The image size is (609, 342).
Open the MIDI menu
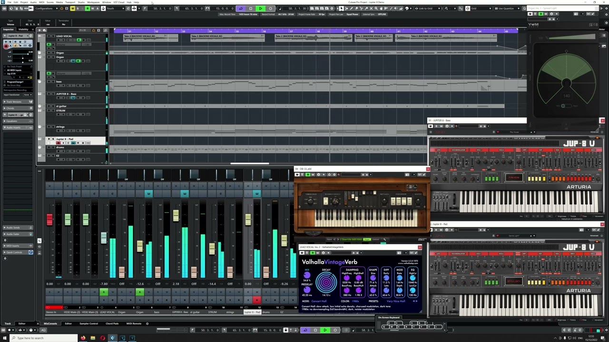pyautogui.click(x=41, y=2)
